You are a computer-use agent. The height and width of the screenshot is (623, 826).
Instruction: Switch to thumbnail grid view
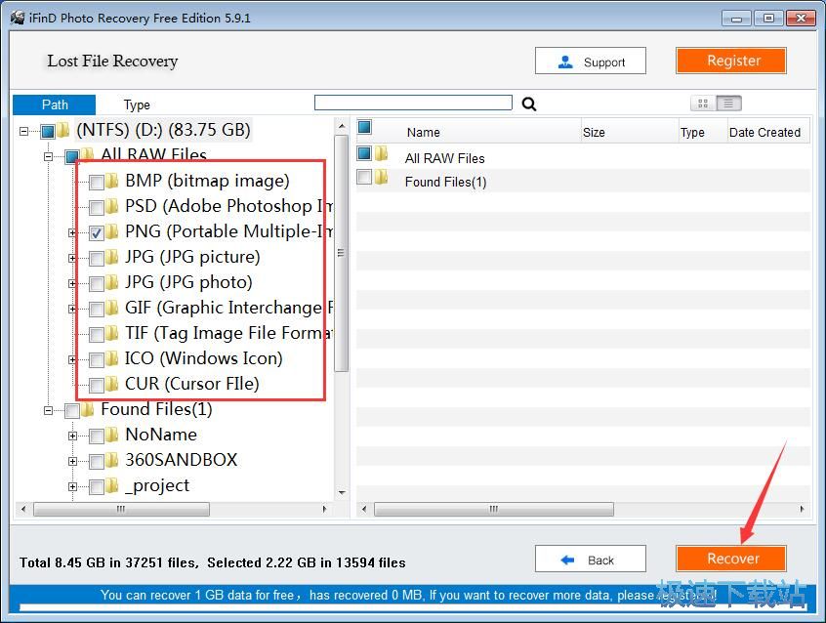[702, 104]
